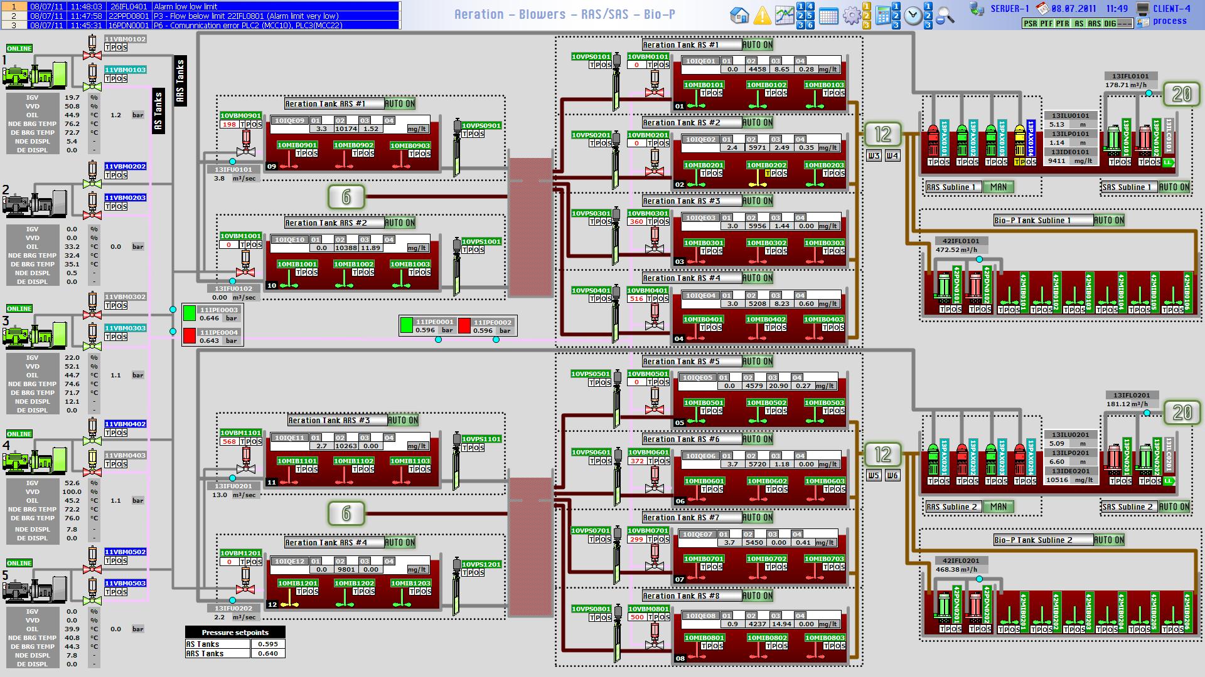1205x677 pixels.
Task: Open the AS Tanks pressure setpoint field
Action: click(x=267, y=644)
